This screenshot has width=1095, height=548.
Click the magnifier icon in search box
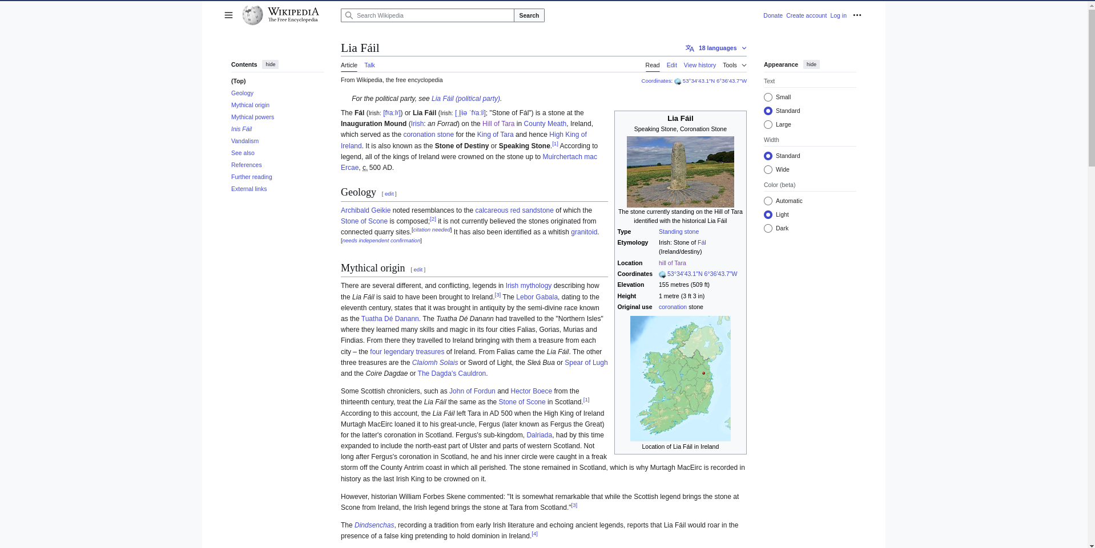tap(349, 15)
